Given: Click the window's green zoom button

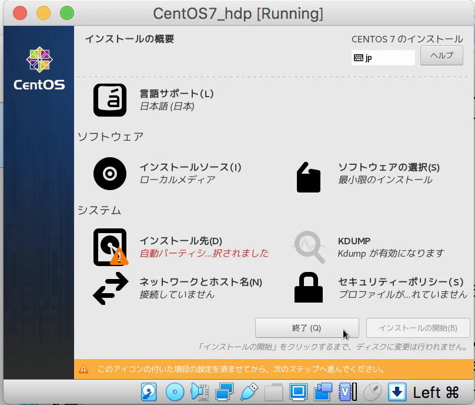Looking at the screenshot, I should (x=67, y=14).
